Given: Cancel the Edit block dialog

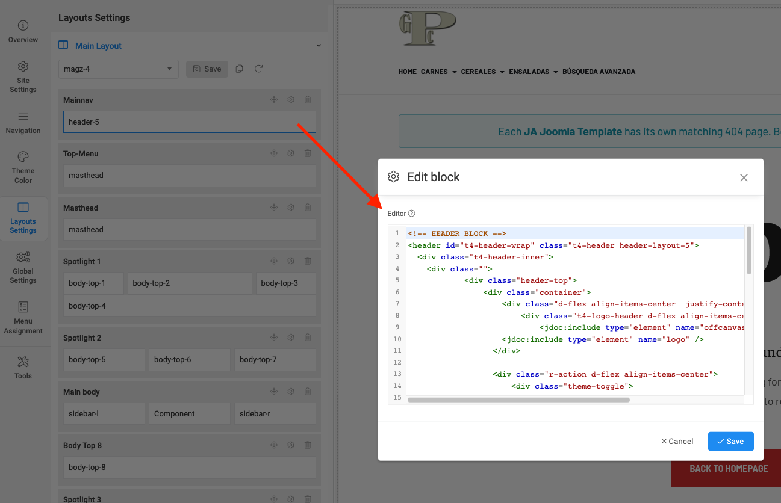Looking at the screenshot, I should (x=677, y=441).
